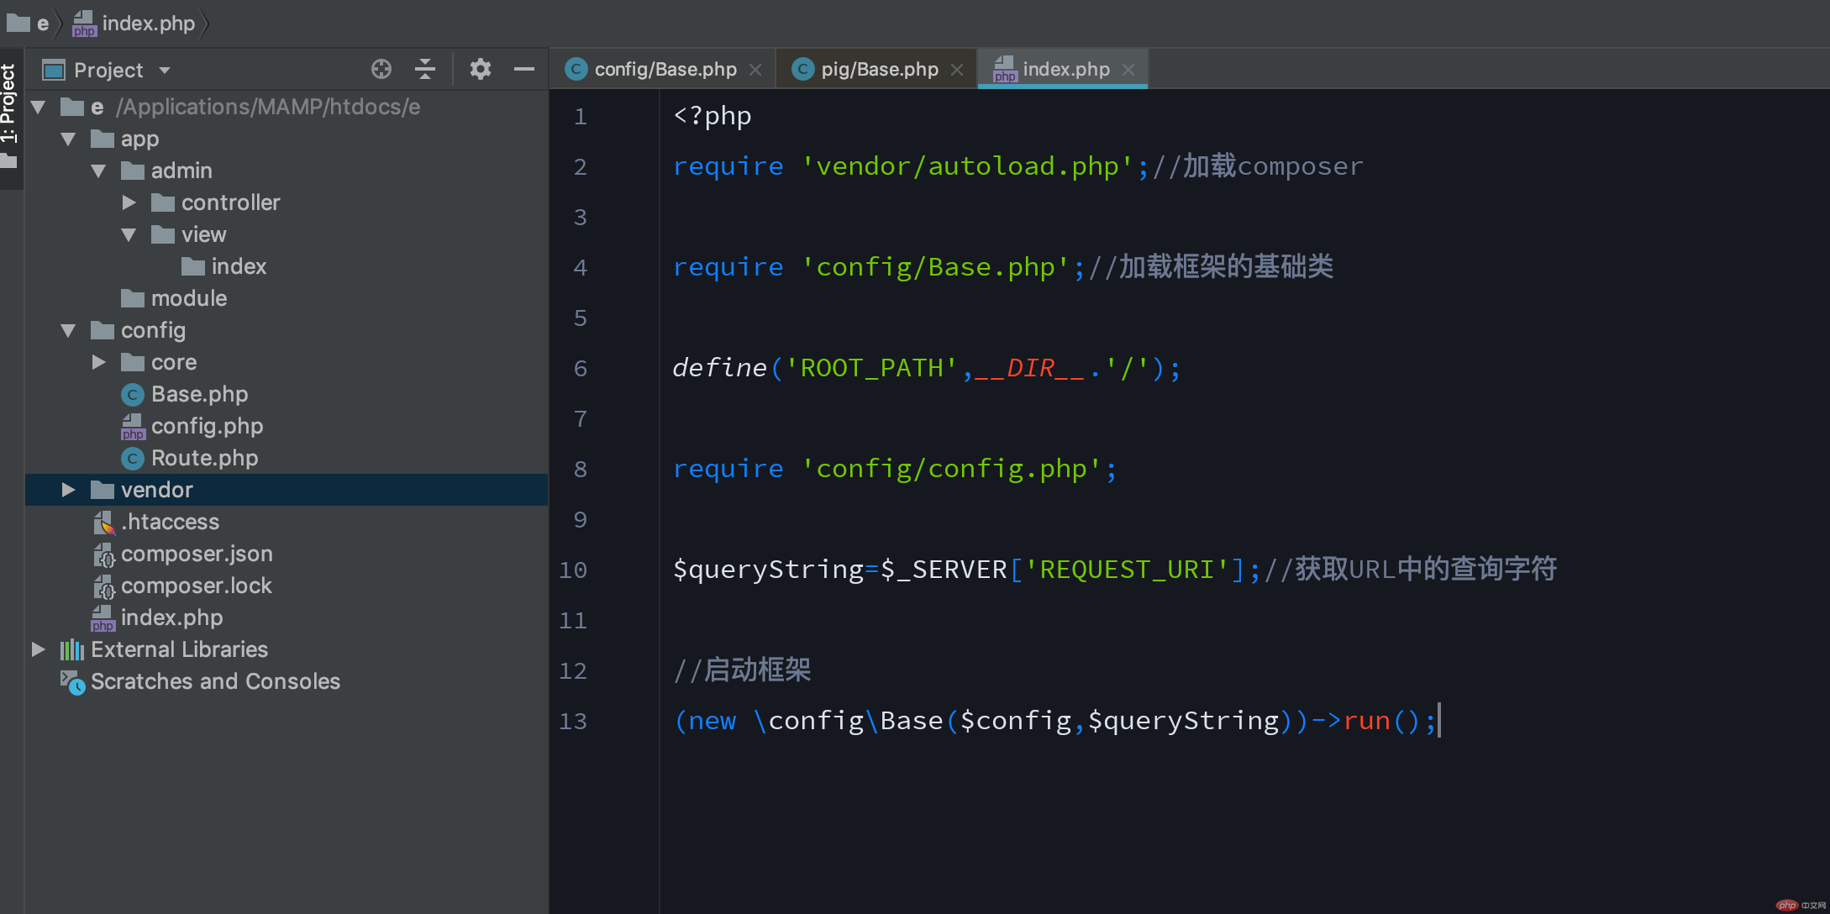
Task: Click line number 6 in gutter
Action: (x=580, y=369)
